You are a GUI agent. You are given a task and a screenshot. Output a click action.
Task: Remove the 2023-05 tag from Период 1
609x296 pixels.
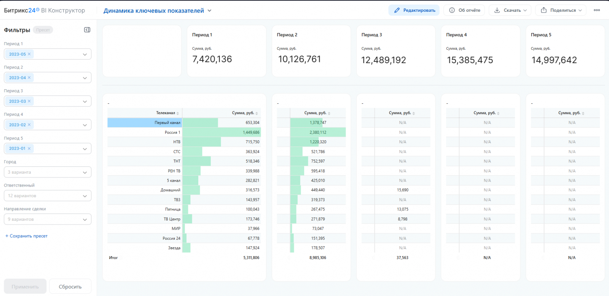[29, 54]
